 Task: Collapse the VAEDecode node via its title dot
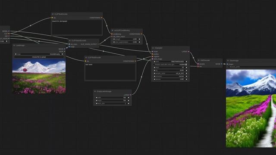(x=199, y=60)
